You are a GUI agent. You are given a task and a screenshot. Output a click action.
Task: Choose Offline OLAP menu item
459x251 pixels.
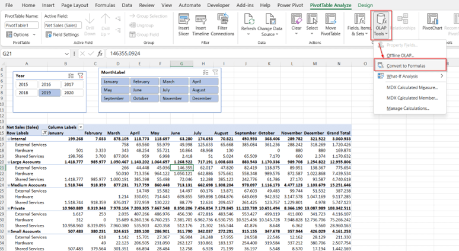click(x=410, y=55)
